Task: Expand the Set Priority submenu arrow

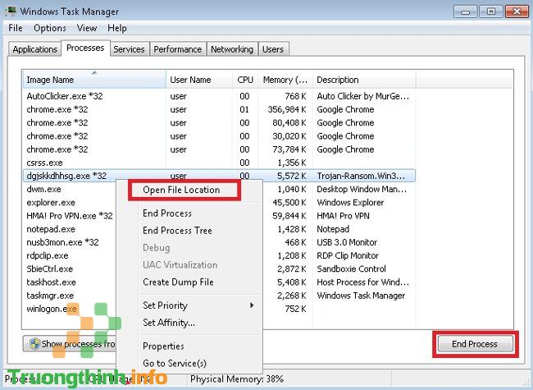Action: point(252,305)
